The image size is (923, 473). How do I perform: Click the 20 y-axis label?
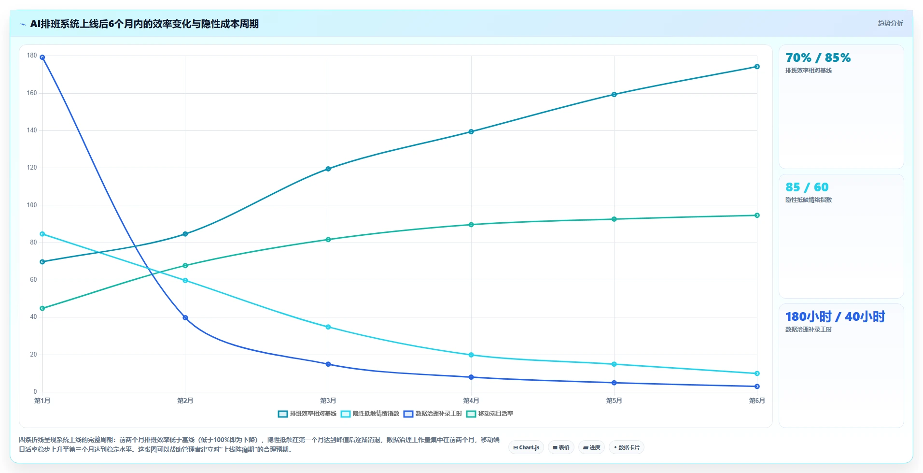(33, 355)
